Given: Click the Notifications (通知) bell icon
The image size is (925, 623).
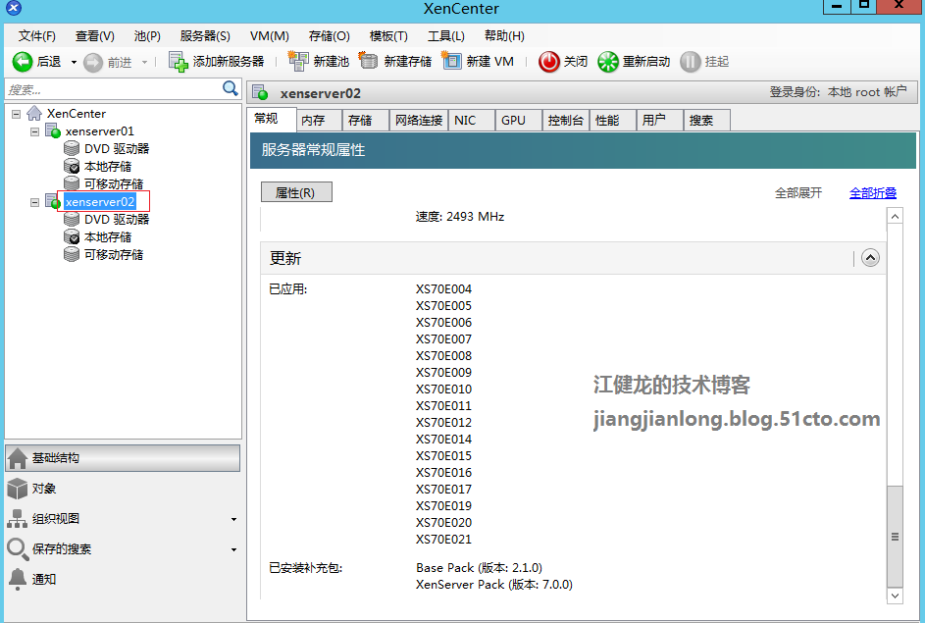Looking at the screenshot, I should (x=17, y=580).
